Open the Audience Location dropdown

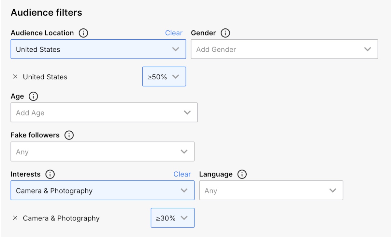tap(98, 49)
